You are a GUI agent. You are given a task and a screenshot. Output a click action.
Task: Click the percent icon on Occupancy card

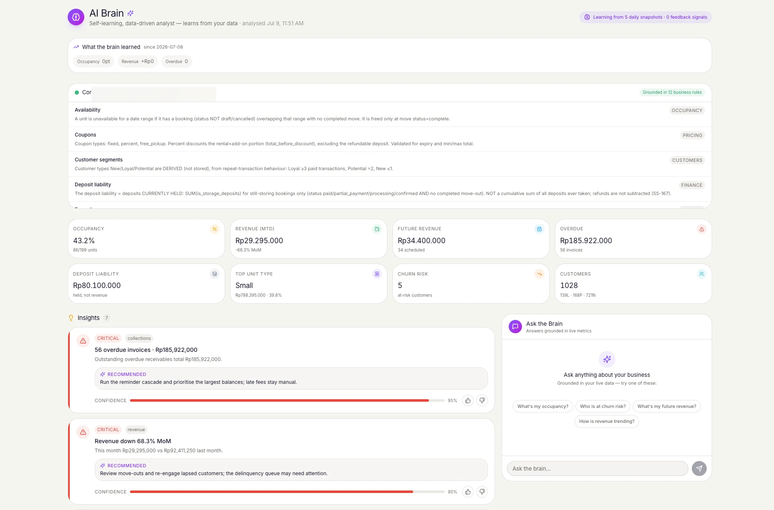(x=215, y=229)
